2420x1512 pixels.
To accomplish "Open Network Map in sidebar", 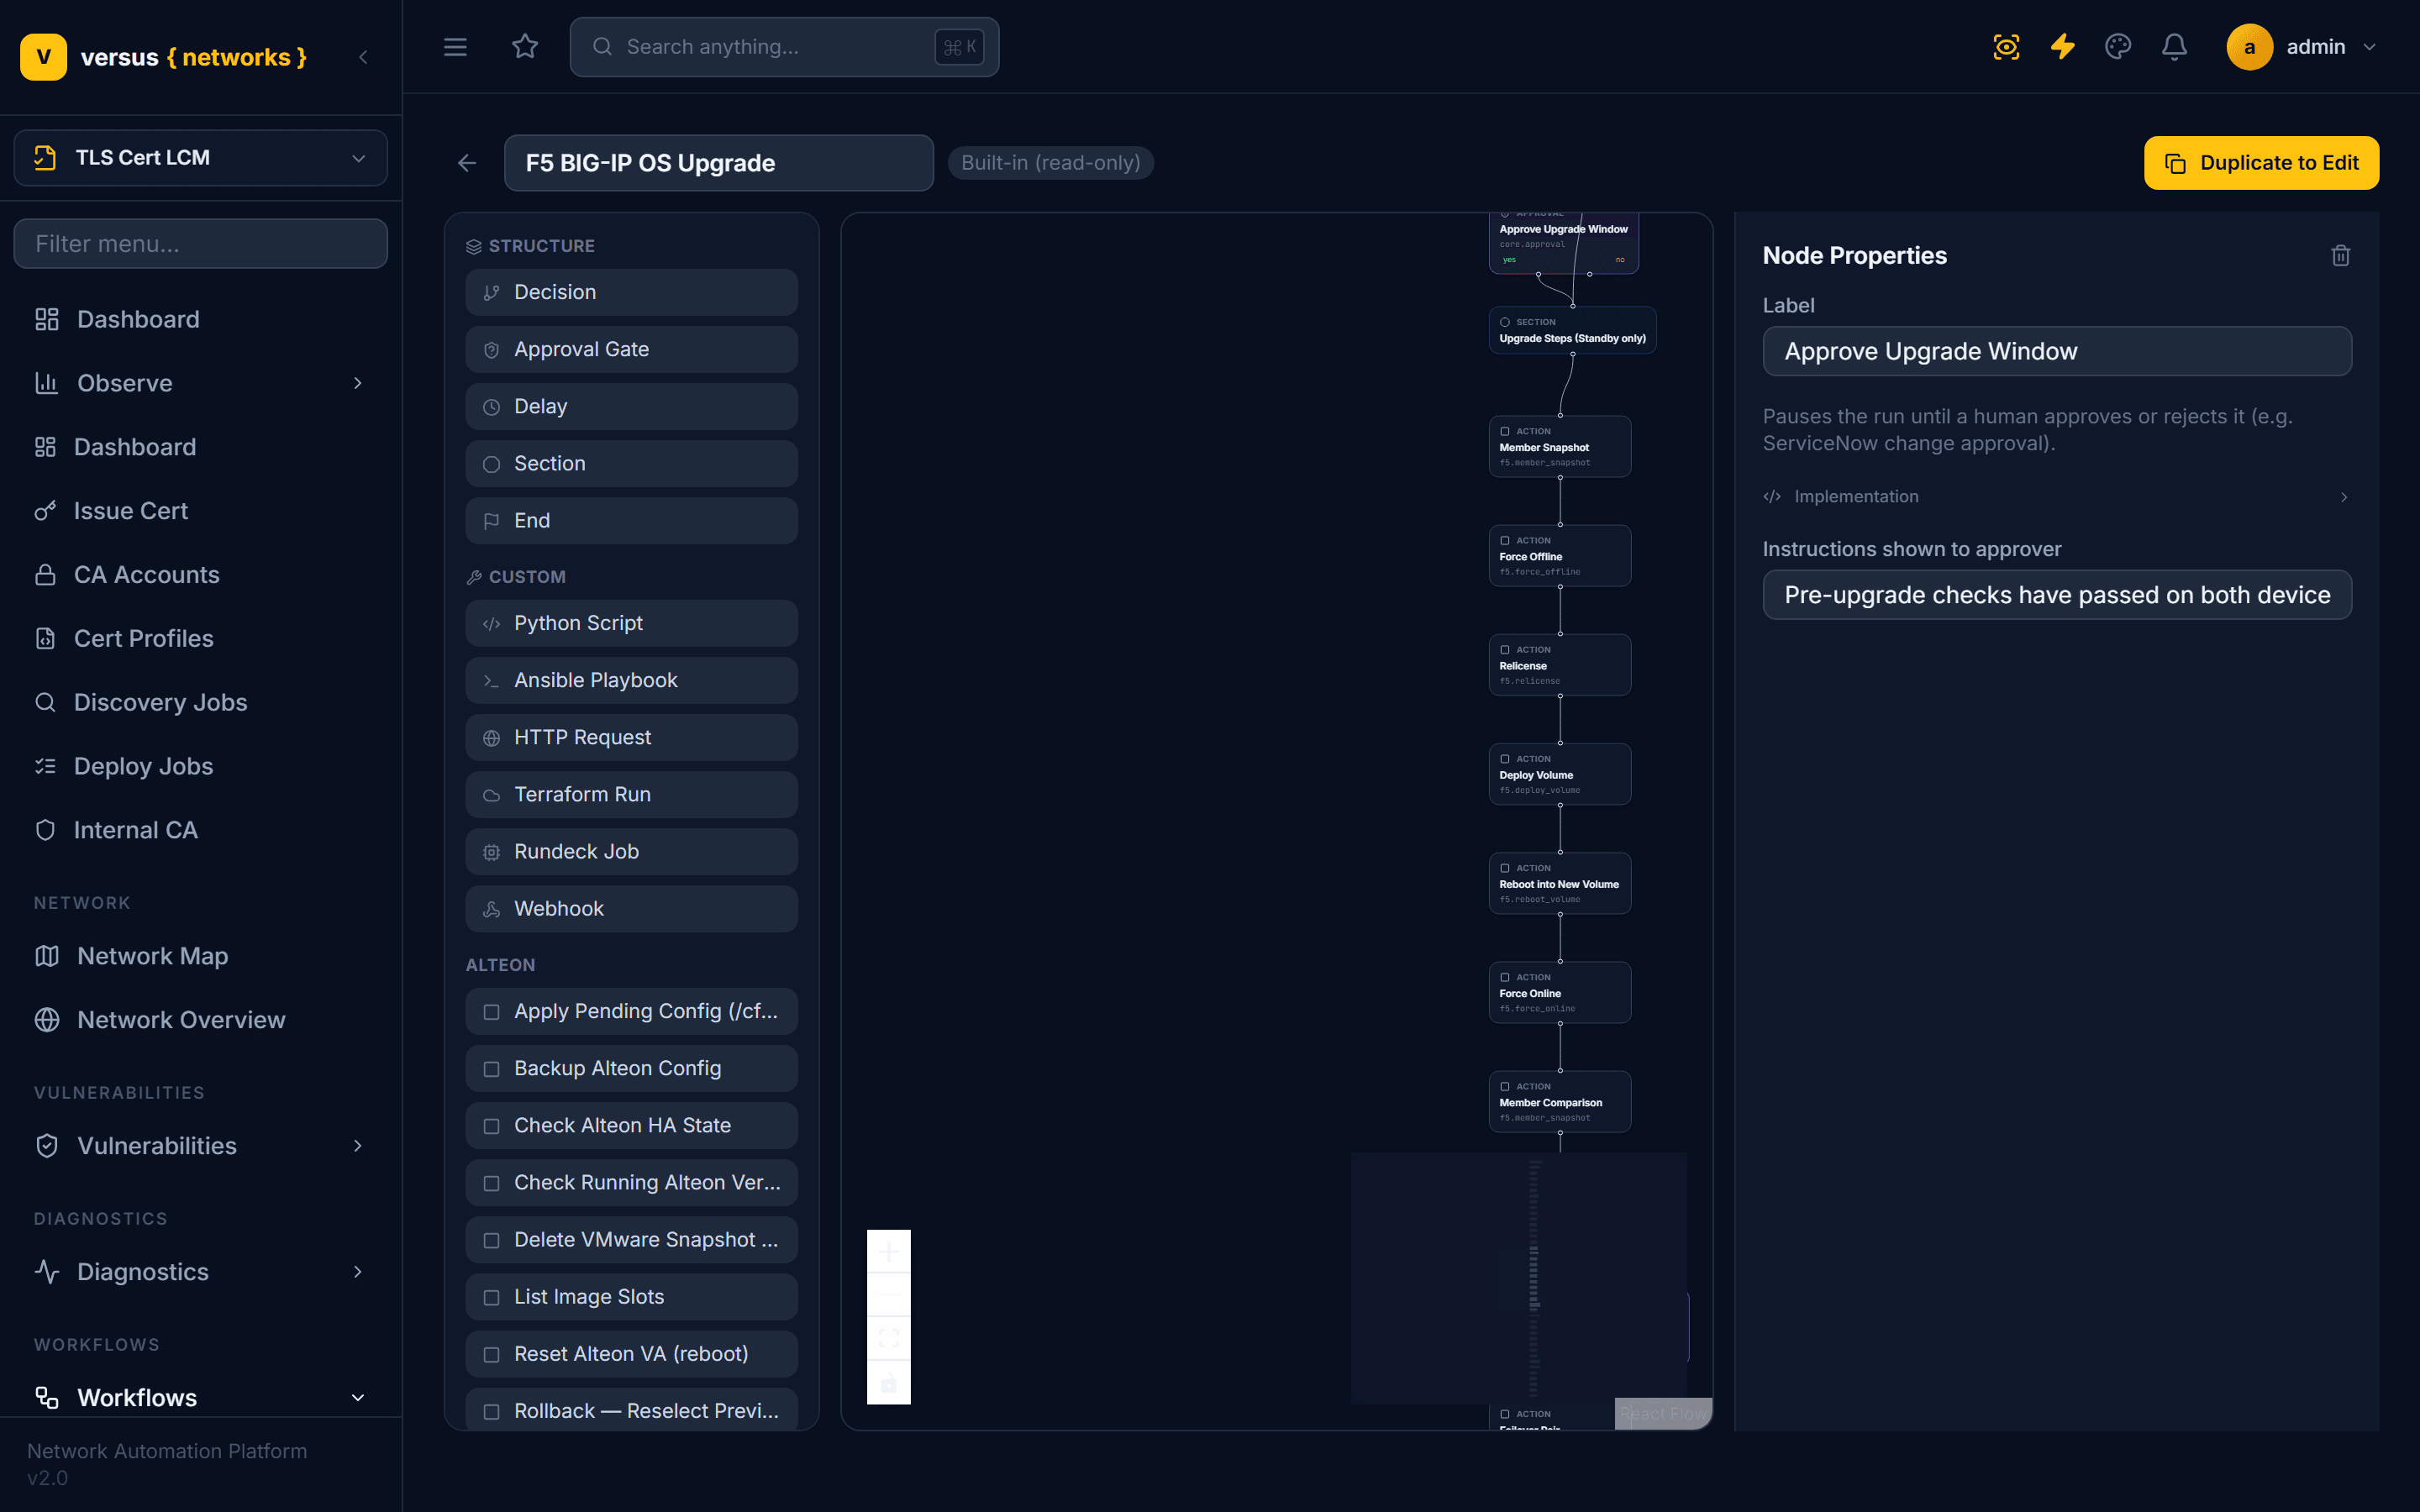I will pyautogui.click(x=200, y=956).
